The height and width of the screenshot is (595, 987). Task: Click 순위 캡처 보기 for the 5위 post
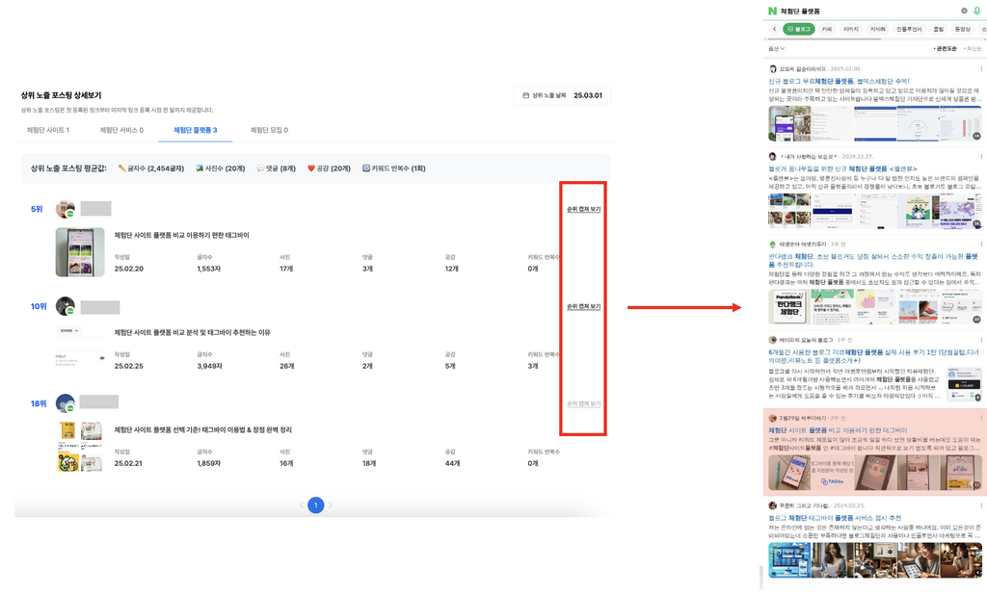pos(583,209)
